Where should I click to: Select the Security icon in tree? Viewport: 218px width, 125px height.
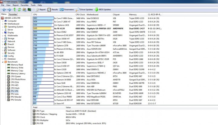(x=5, y=53)
